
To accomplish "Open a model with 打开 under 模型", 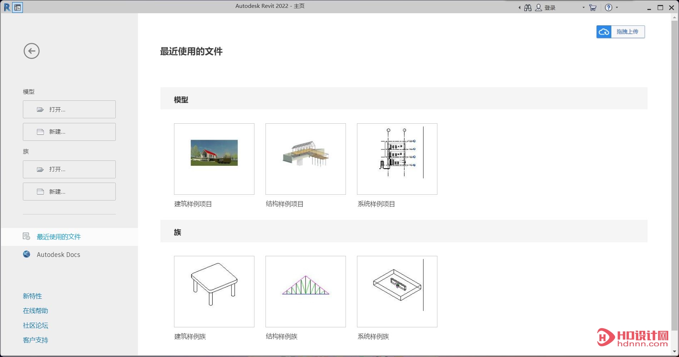I will pos(69,109).
